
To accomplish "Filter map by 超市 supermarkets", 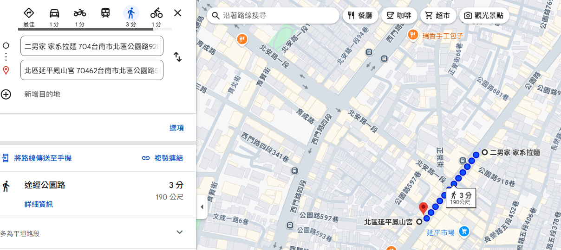I will [x=438, y=15].
